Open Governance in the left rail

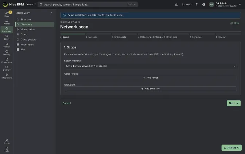pos(7,60)
